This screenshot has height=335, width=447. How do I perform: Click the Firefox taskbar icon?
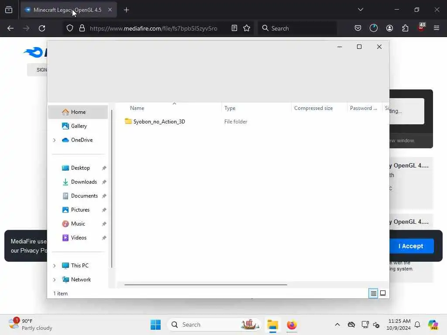(292, 325)
